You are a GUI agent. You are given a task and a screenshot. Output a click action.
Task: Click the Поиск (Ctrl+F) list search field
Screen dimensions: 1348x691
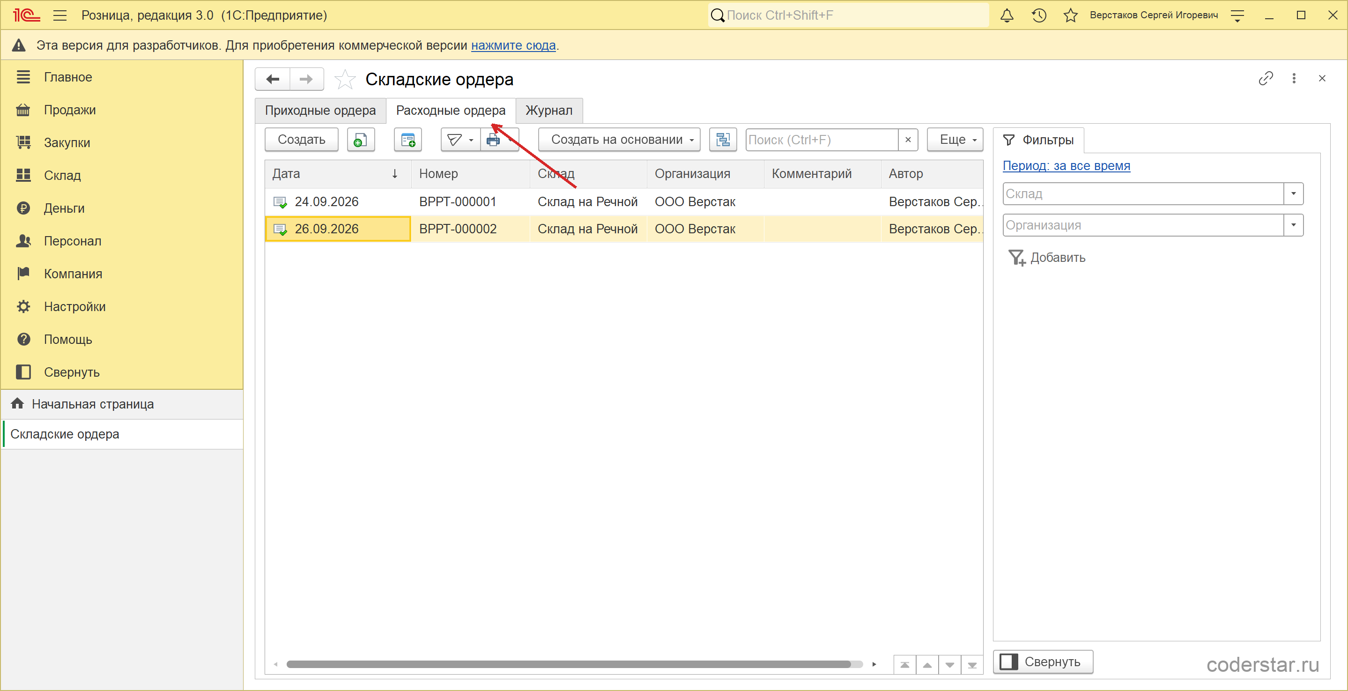coord(822,140)
